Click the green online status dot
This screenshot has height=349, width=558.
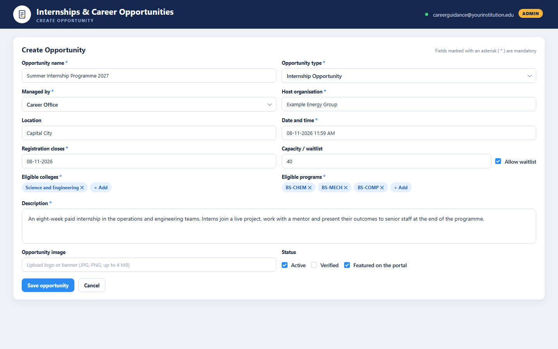pos(427,15)
